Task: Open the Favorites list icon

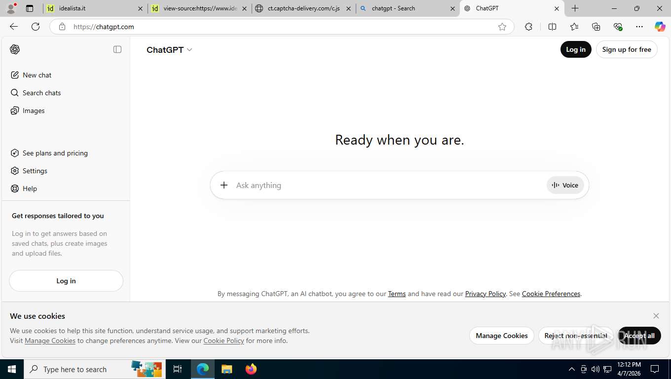Action: [x=574, y=27]
